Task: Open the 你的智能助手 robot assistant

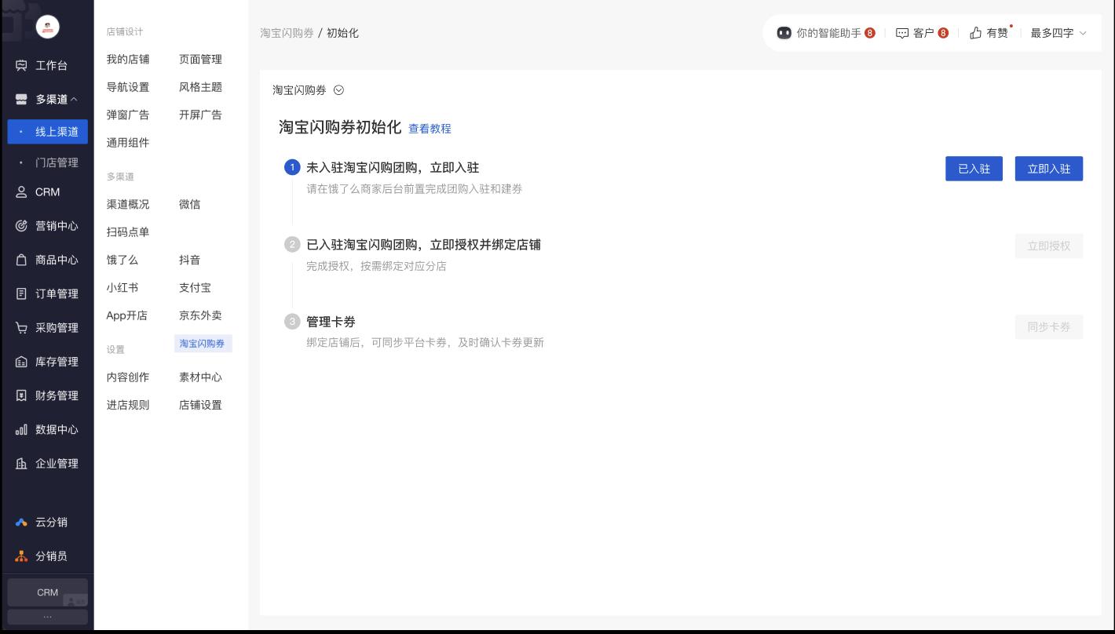Action: coord(784,33)
